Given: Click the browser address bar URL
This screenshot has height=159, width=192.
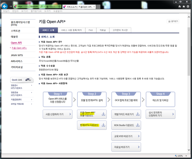Looking at the screenshot, I should tap(28, 6).
